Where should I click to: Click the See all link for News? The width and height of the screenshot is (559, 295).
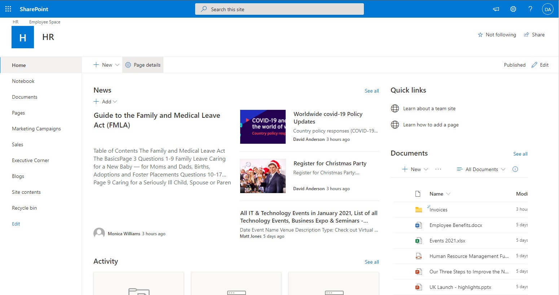372,91
